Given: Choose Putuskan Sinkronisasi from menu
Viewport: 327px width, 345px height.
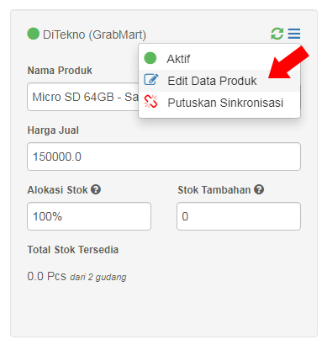Looking at the screenshot, I should tap(219, 103).
